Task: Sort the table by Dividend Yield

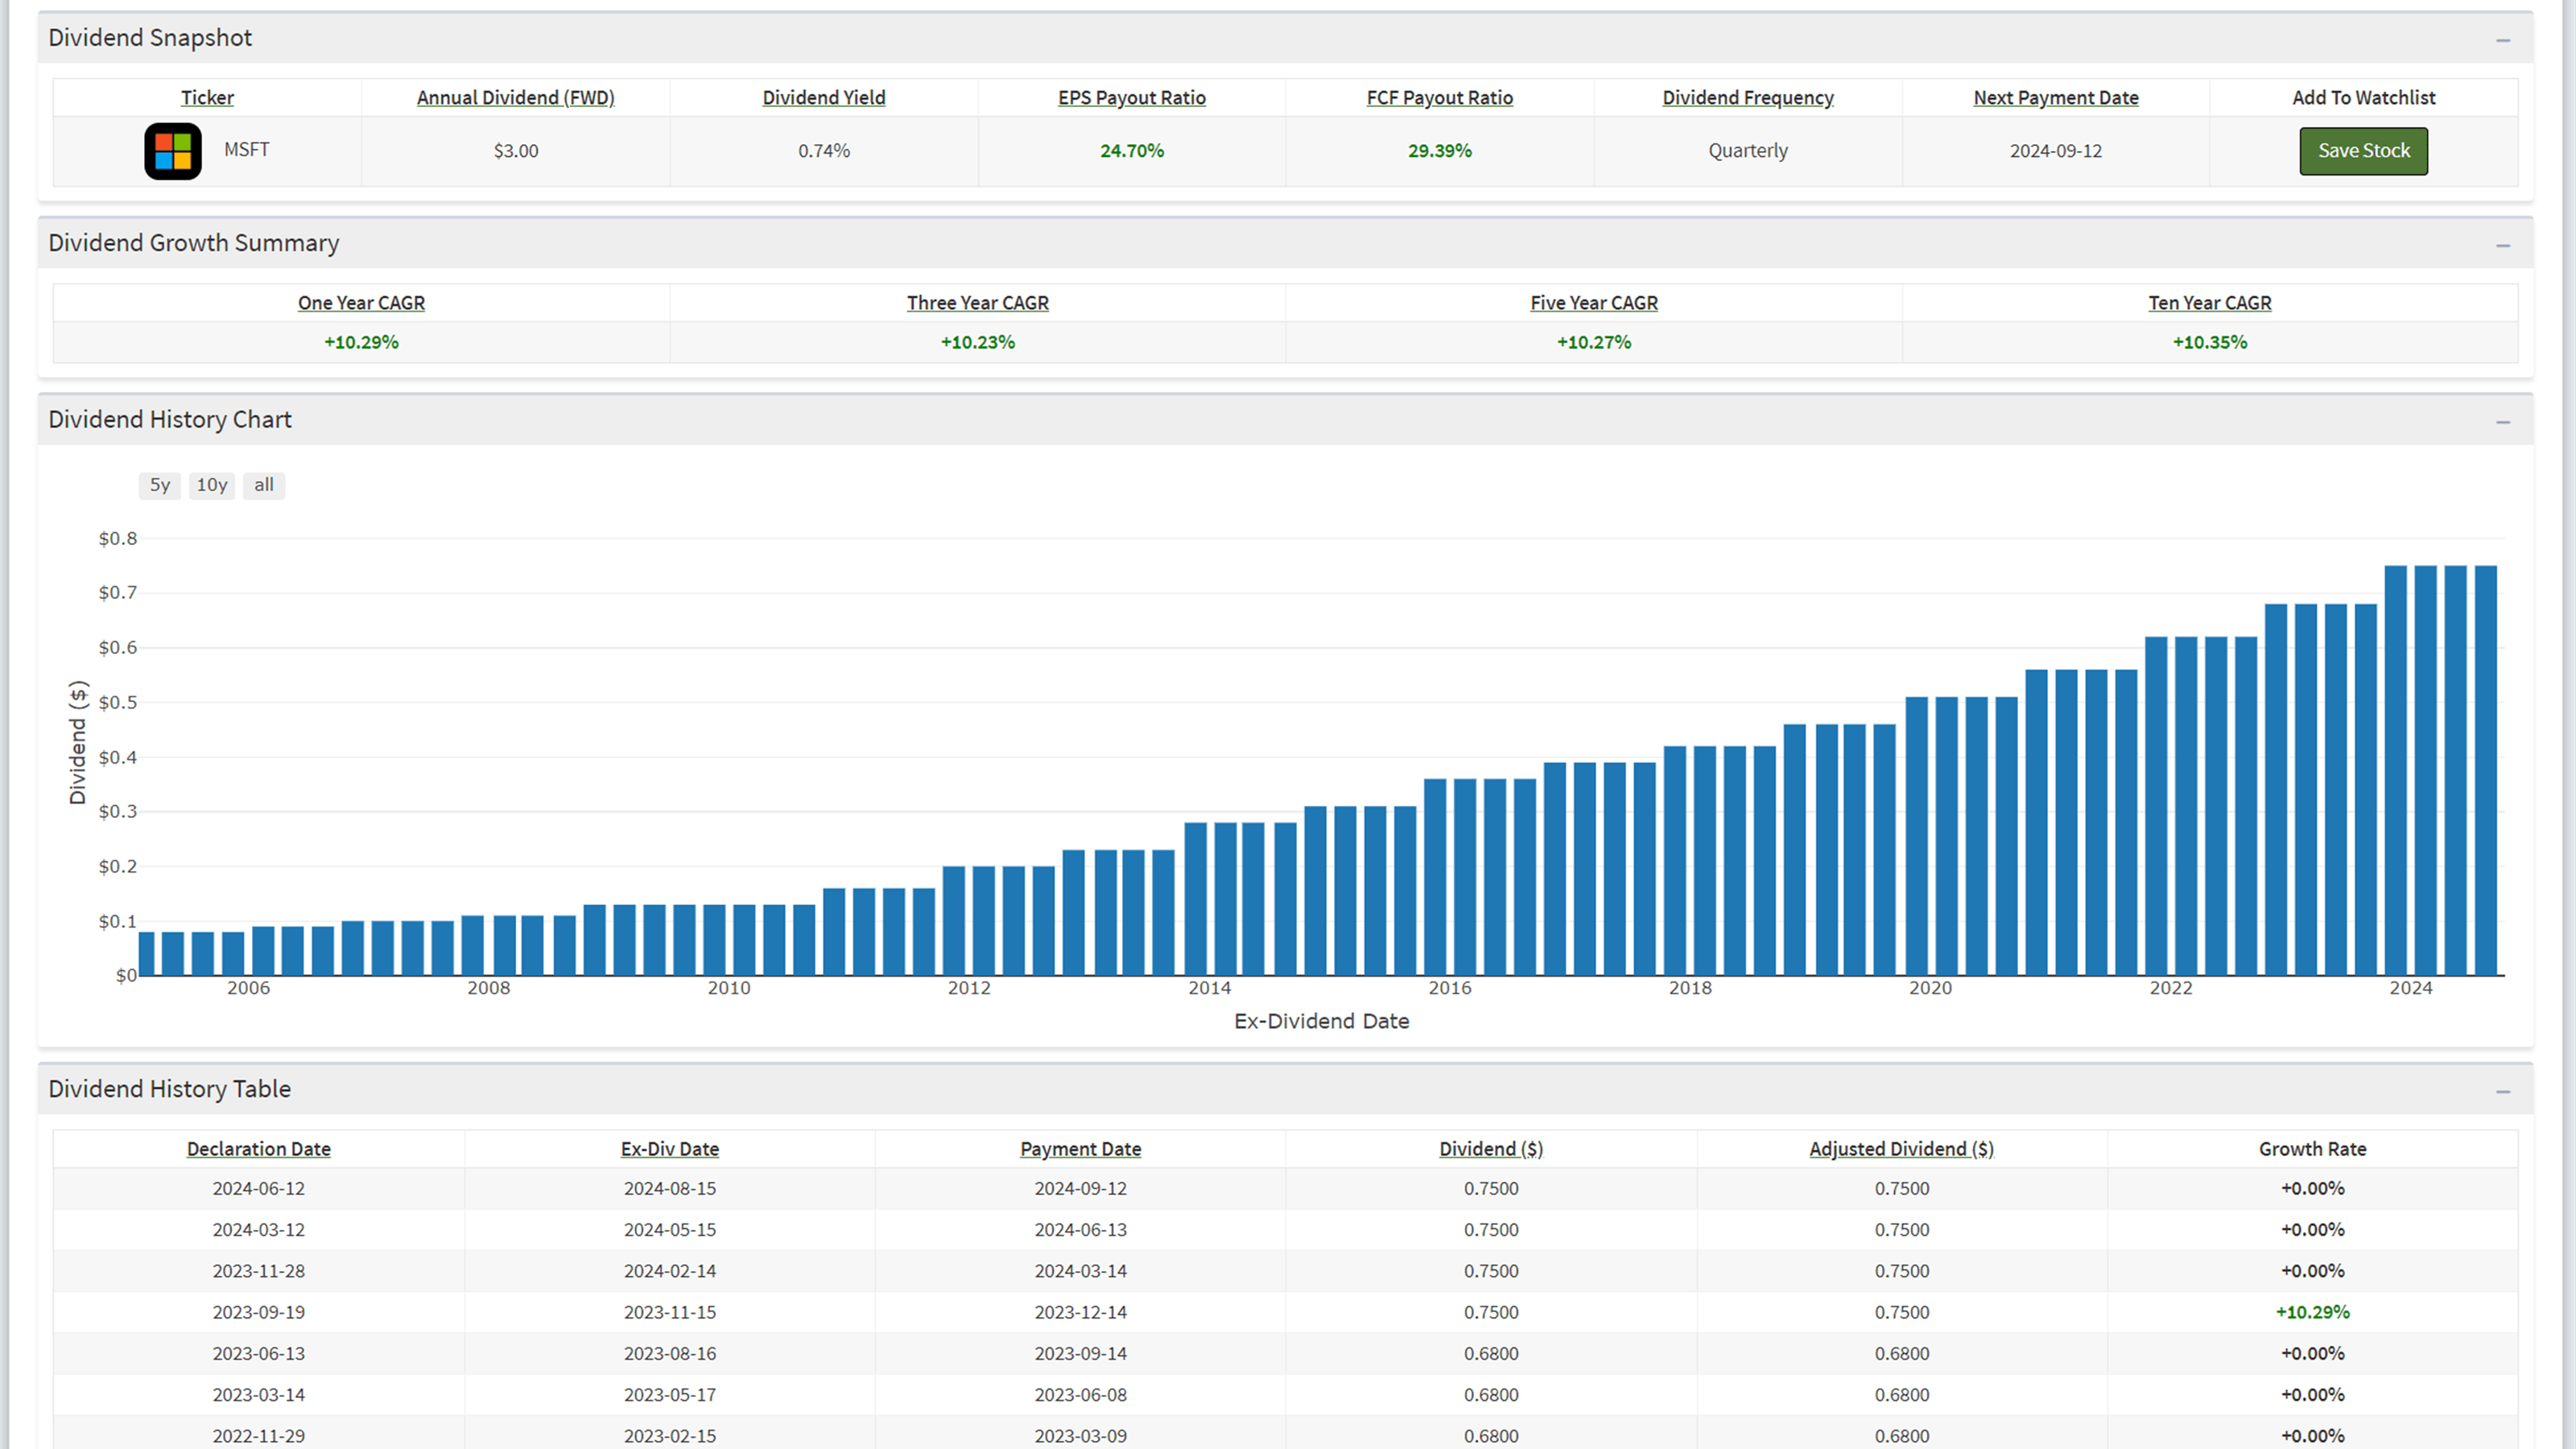Action: click(x=823, y=97)
